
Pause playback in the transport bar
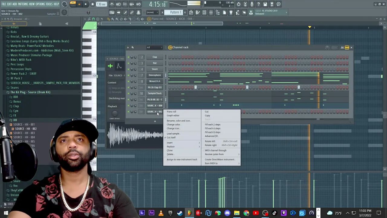click(79, 4)
